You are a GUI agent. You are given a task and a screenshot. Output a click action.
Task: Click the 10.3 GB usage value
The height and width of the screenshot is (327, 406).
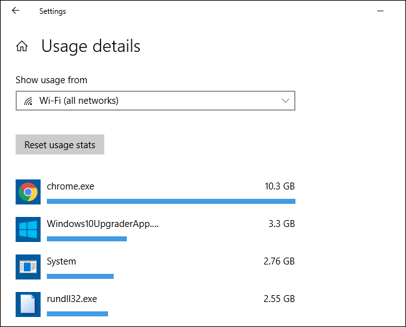pyautogui.click(x=279, y=186)
